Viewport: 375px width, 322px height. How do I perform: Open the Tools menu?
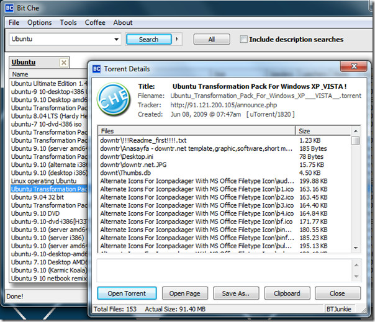coord(68,22)
